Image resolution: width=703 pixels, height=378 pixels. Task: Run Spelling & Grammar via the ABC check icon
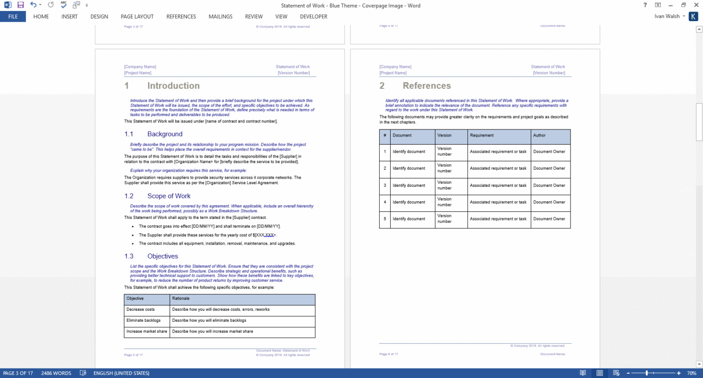click(63, 5)
